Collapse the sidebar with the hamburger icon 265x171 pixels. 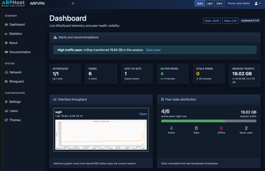coord(73,3)
